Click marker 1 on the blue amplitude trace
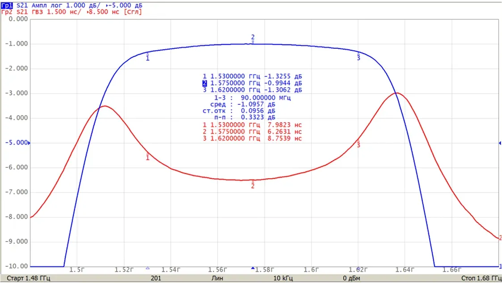The height and width of the screenshot is (283, 502). click(x=148, y=57)
